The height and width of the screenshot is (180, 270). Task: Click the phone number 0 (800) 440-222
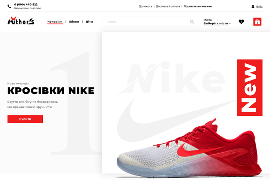(26, 4)
